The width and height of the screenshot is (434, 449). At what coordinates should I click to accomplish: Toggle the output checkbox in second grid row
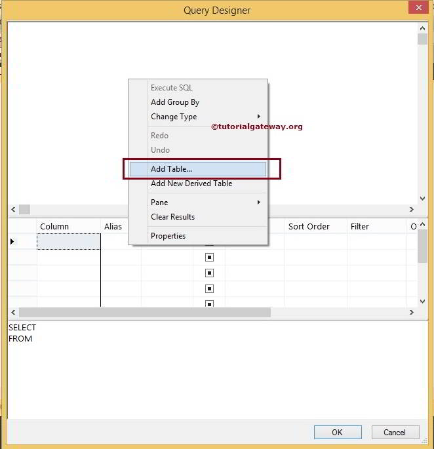point(209,257)
